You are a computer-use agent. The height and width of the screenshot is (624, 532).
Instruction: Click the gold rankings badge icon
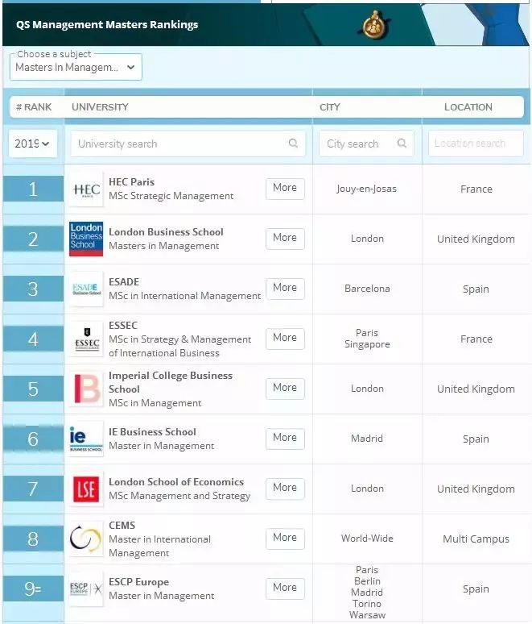[373, 25]
